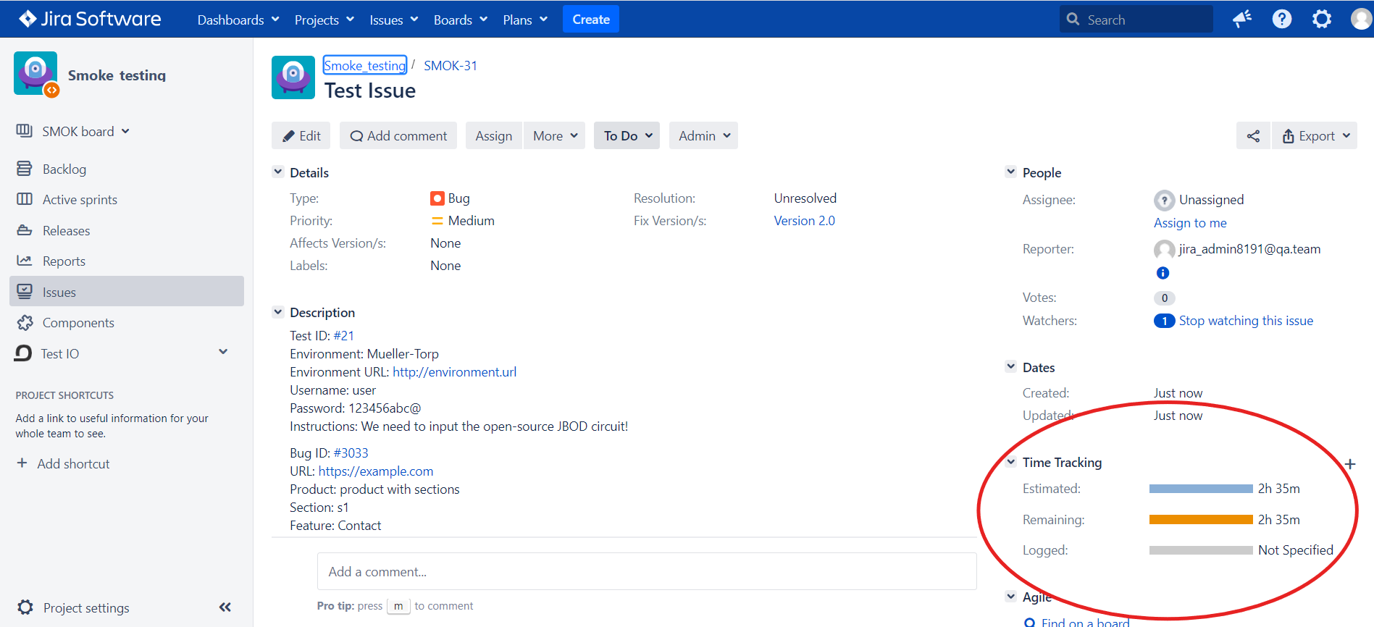Screen dimensions: 1374x627
Task: Click the Find on a board icon
Action: pos(1029,623)
